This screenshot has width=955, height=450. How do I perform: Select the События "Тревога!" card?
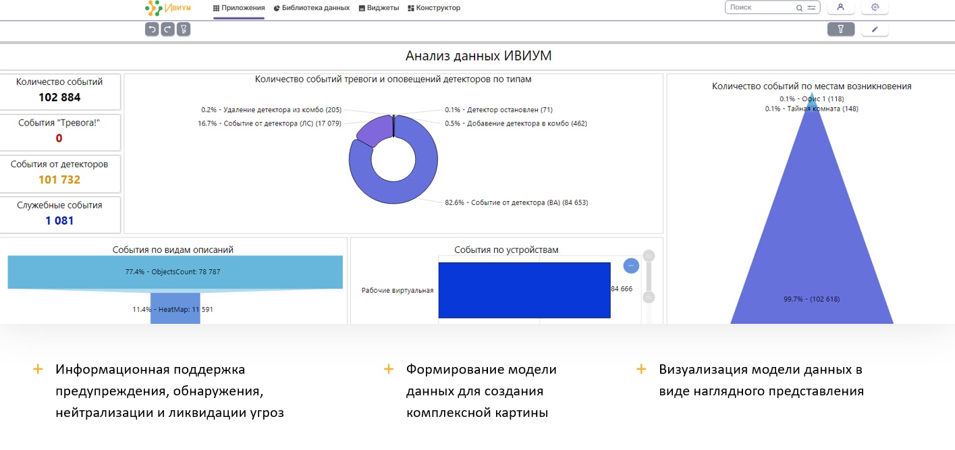coord(59,132)
